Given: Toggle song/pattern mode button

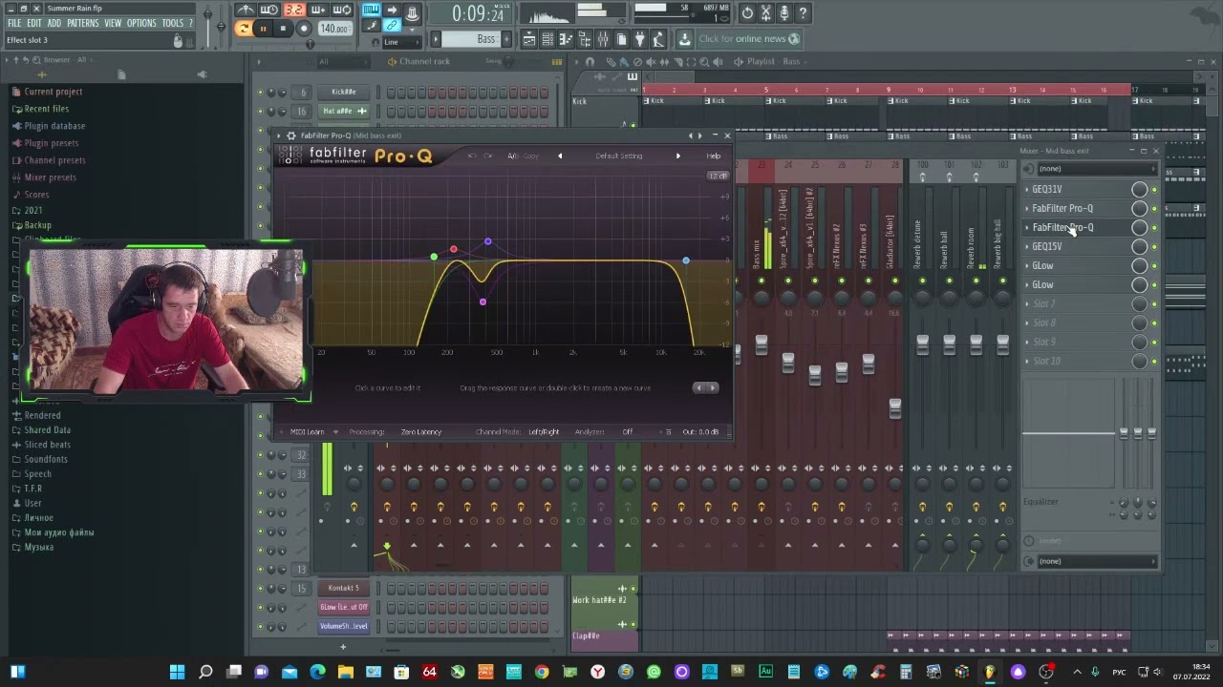Looking at the screenshot, I should tap(244, 29).
